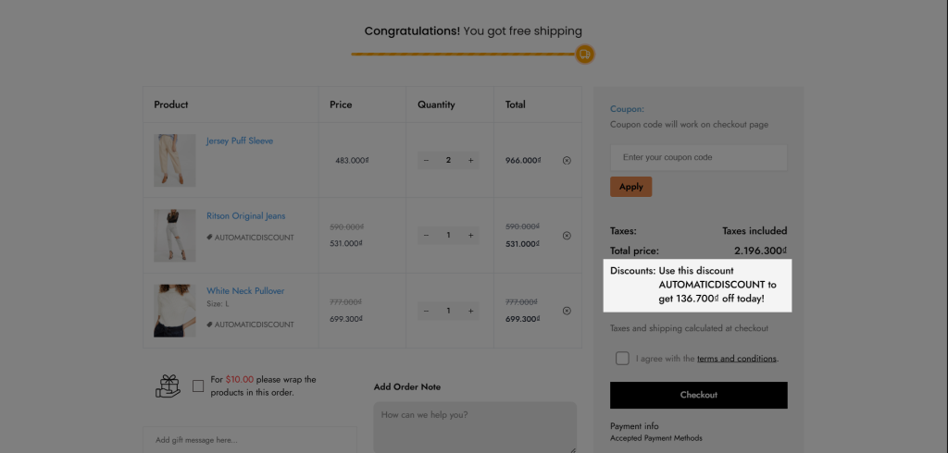Open Ritson Original Jeans thumbnail image
This screenshot has height=453, width=948.
[x=175, y=236]
